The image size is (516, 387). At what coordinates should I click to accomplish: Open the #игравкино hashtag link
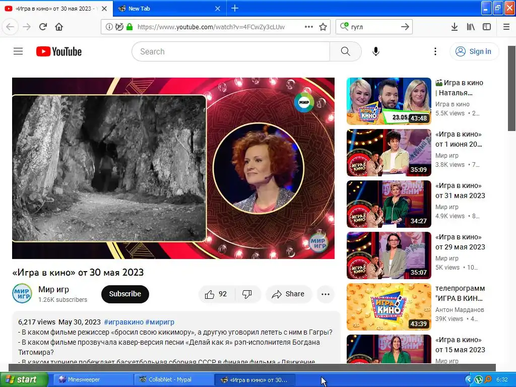pos(124,322)
